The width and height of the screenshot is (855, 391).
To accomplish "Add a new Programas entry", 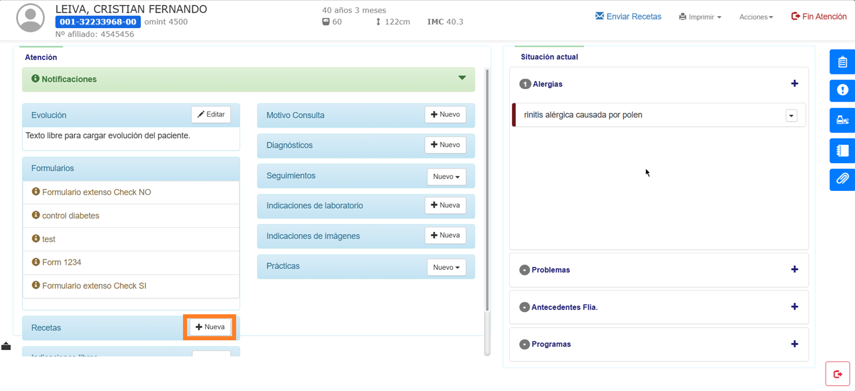I will pos(794,344).
